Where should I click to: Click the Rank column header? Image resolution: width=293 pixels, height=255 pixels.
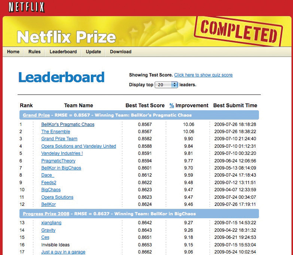click(26, 105)
